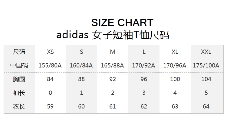The image size is (227, 117).
Task: Click the 175/100A cell
Action: [206, 66]
